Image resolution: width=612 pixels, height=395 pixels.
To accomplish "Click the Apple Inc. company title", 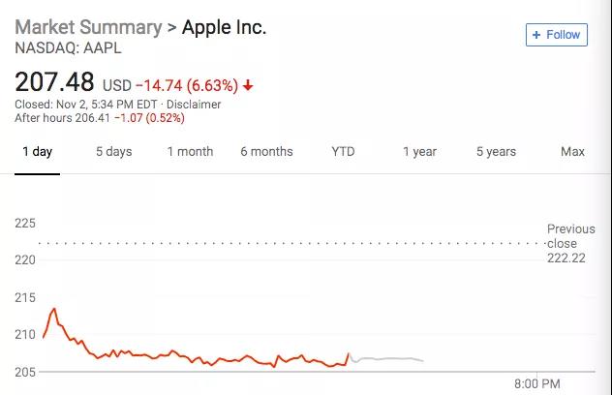I will coord(224,27).
